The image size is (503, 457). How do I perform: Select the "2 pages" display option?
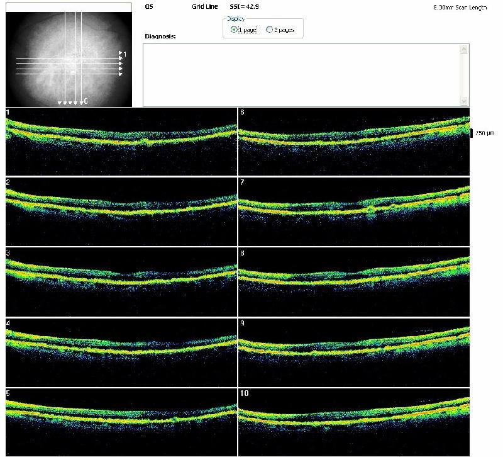point(270,30)
